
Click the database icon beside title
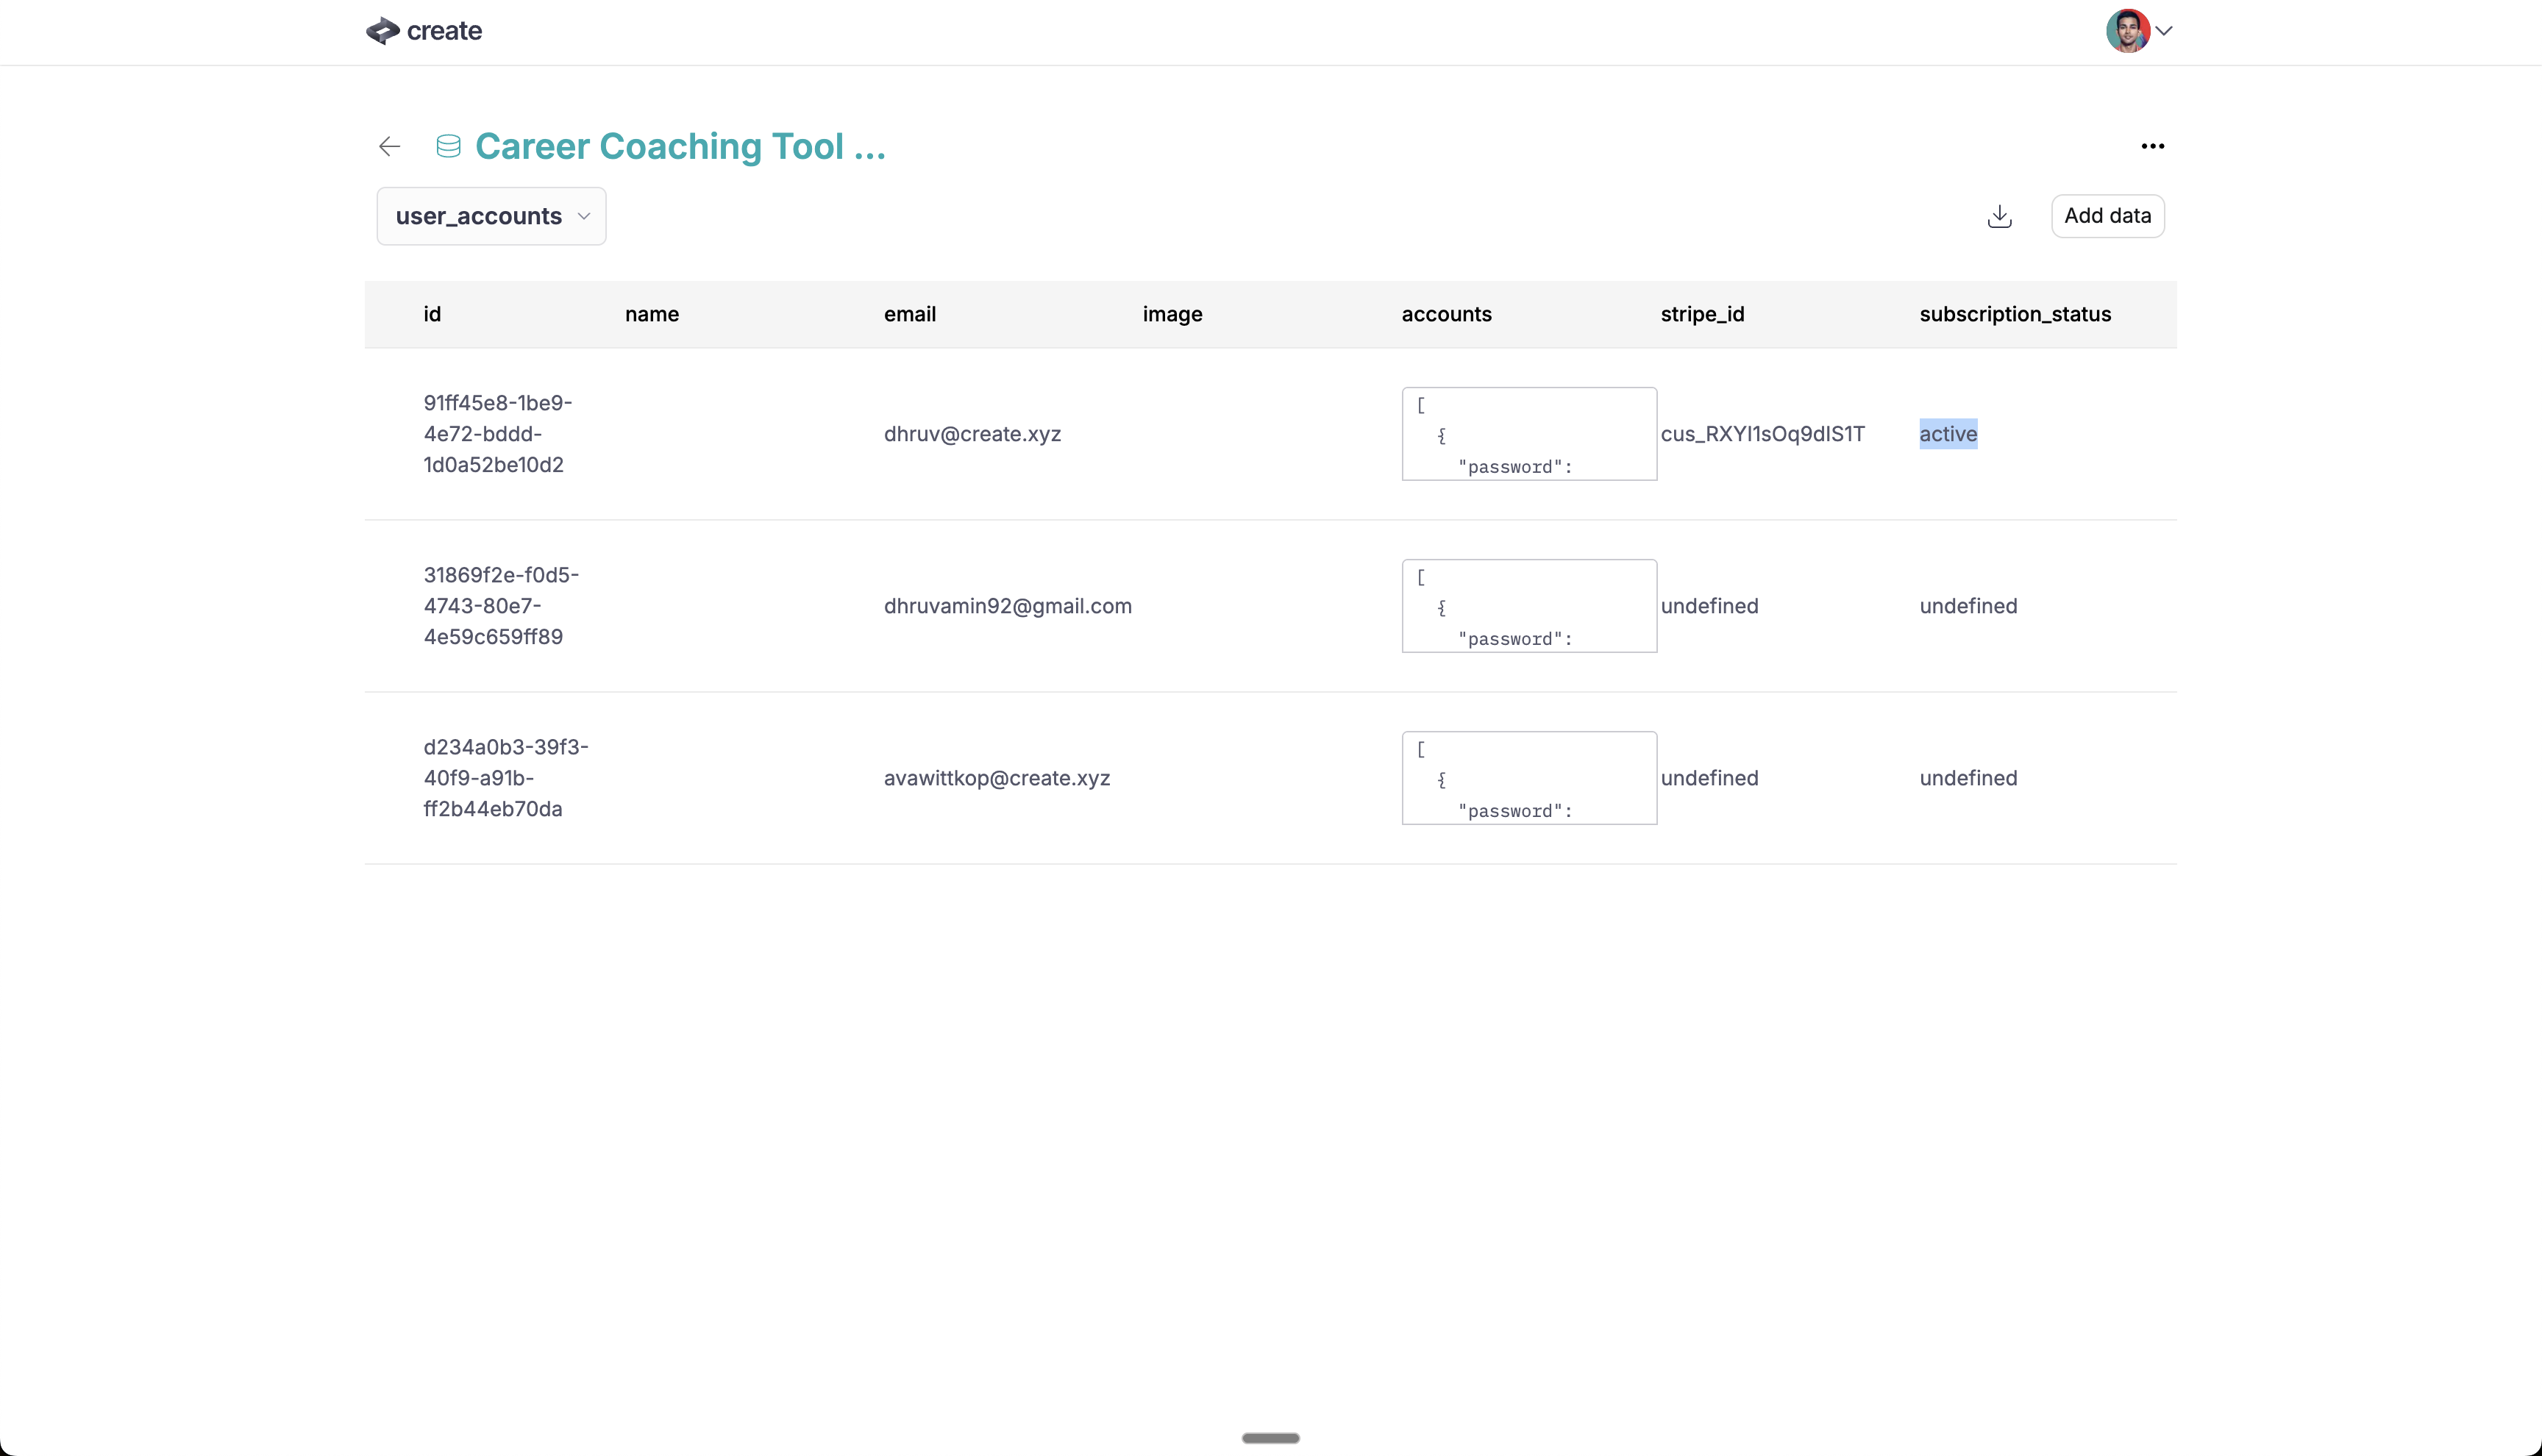click(448, 146)
